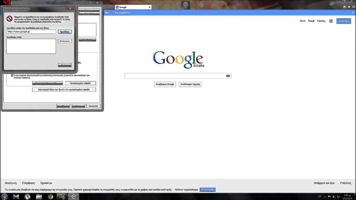Click the browser Home icon

(x=345, y=7)
